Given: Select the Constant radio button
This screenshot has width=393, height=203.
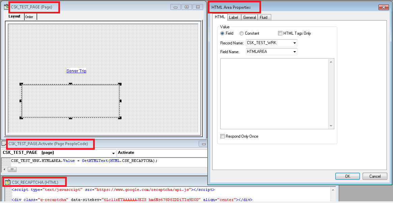Looking at the screenshot, I should tap(241, 33).
